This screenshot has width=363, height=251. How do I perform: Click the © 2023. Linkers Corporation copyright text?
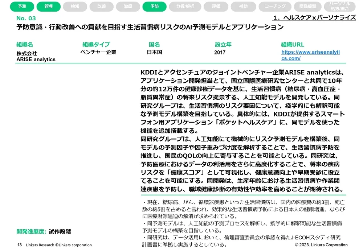(321, 245)
